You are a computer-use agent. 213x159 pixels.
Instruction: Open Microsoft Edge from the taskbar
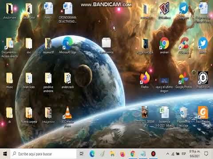click(92, 154)
